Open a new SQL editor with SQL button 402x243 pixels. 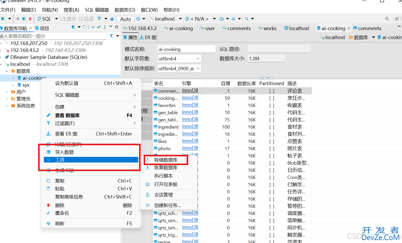pyautogui.click(x=44, y=19)
